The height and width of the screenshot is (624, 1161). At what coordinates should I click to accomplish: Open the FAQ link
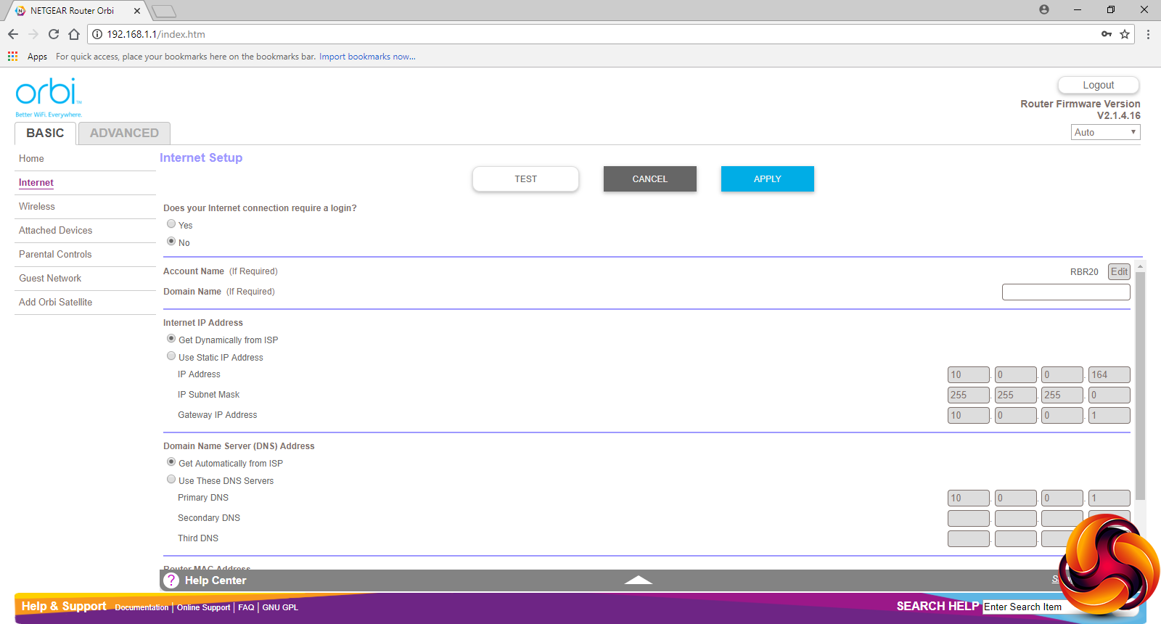(246, 607)
